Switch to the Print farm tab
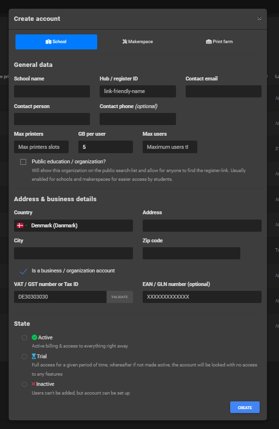 click(x=219, y=42)
